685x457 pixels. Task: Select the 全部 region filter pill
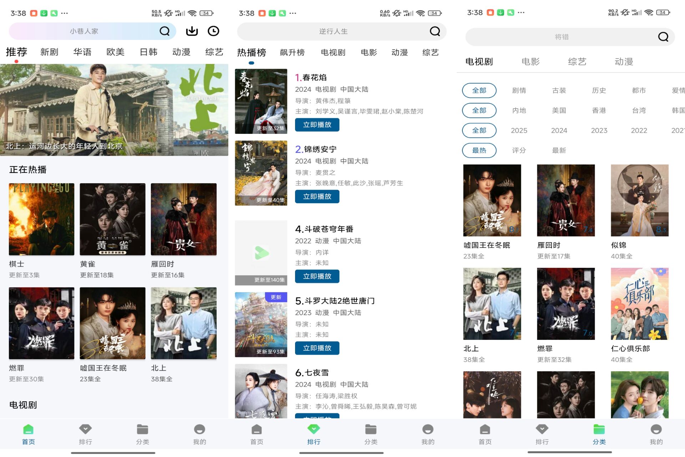coord(479,110)
